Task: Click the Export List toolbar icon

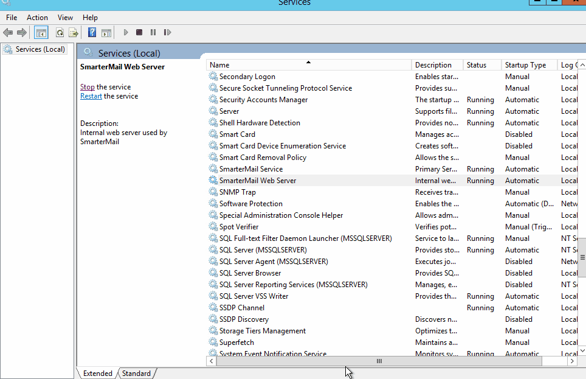Action: tap(74, 33)
